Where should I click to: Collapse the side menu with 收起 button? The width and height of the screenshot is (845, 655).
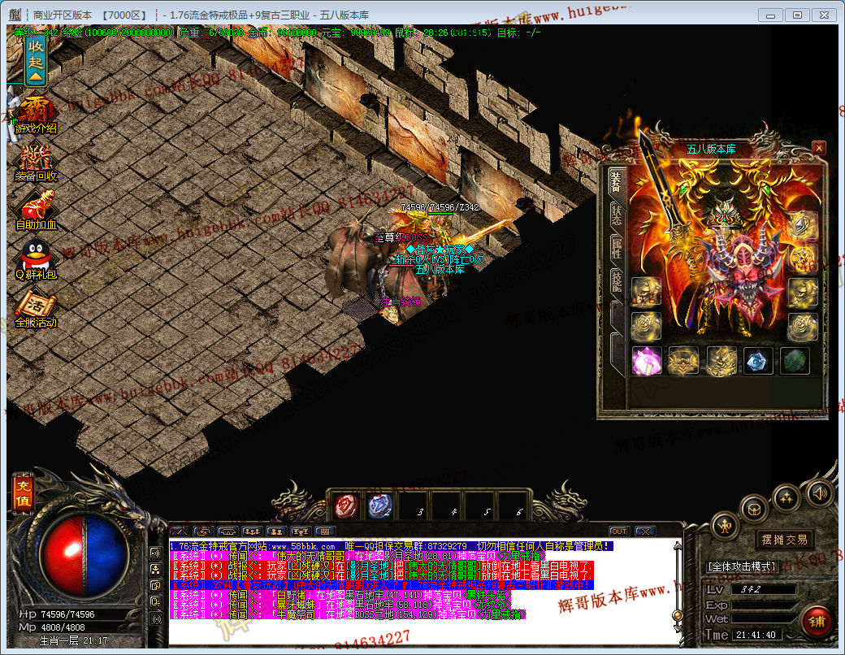[36, 62]
